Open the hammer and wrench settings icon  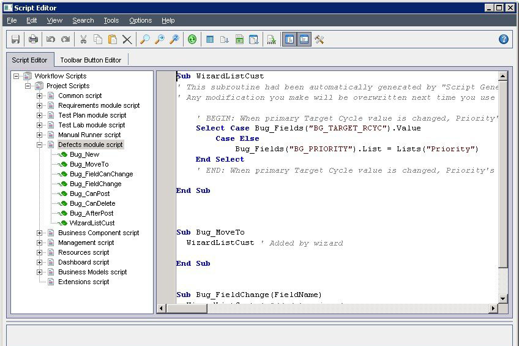coord(319,39)
